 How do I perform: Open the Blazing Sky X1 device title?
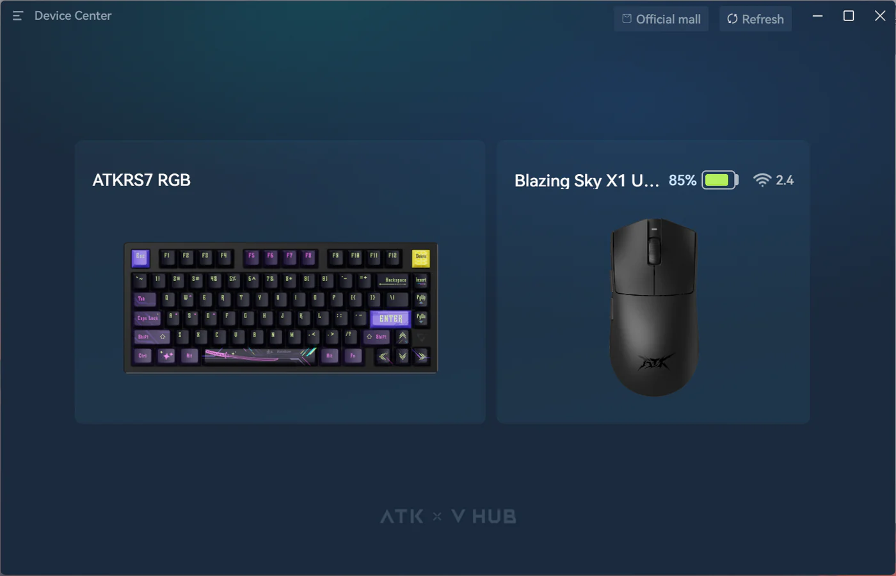[x=586, y=180]
